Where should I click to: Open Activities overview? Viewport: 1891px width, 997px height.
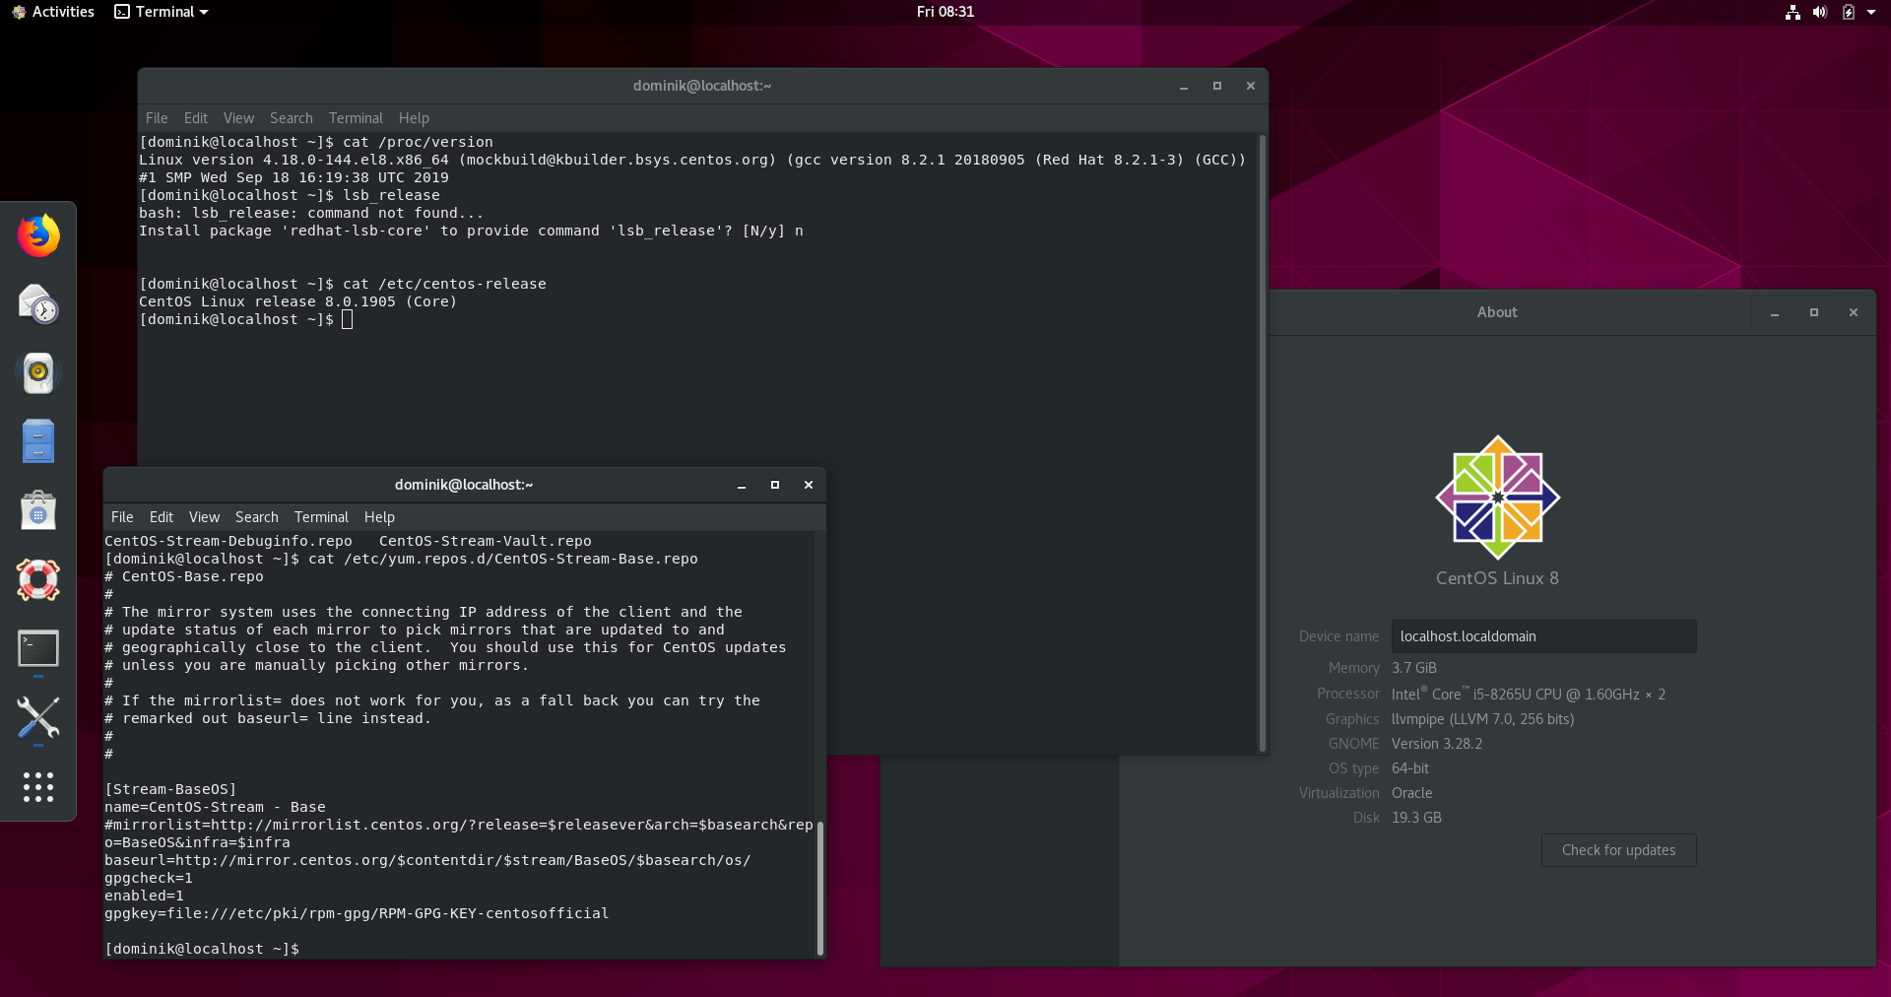click(53, 12)
